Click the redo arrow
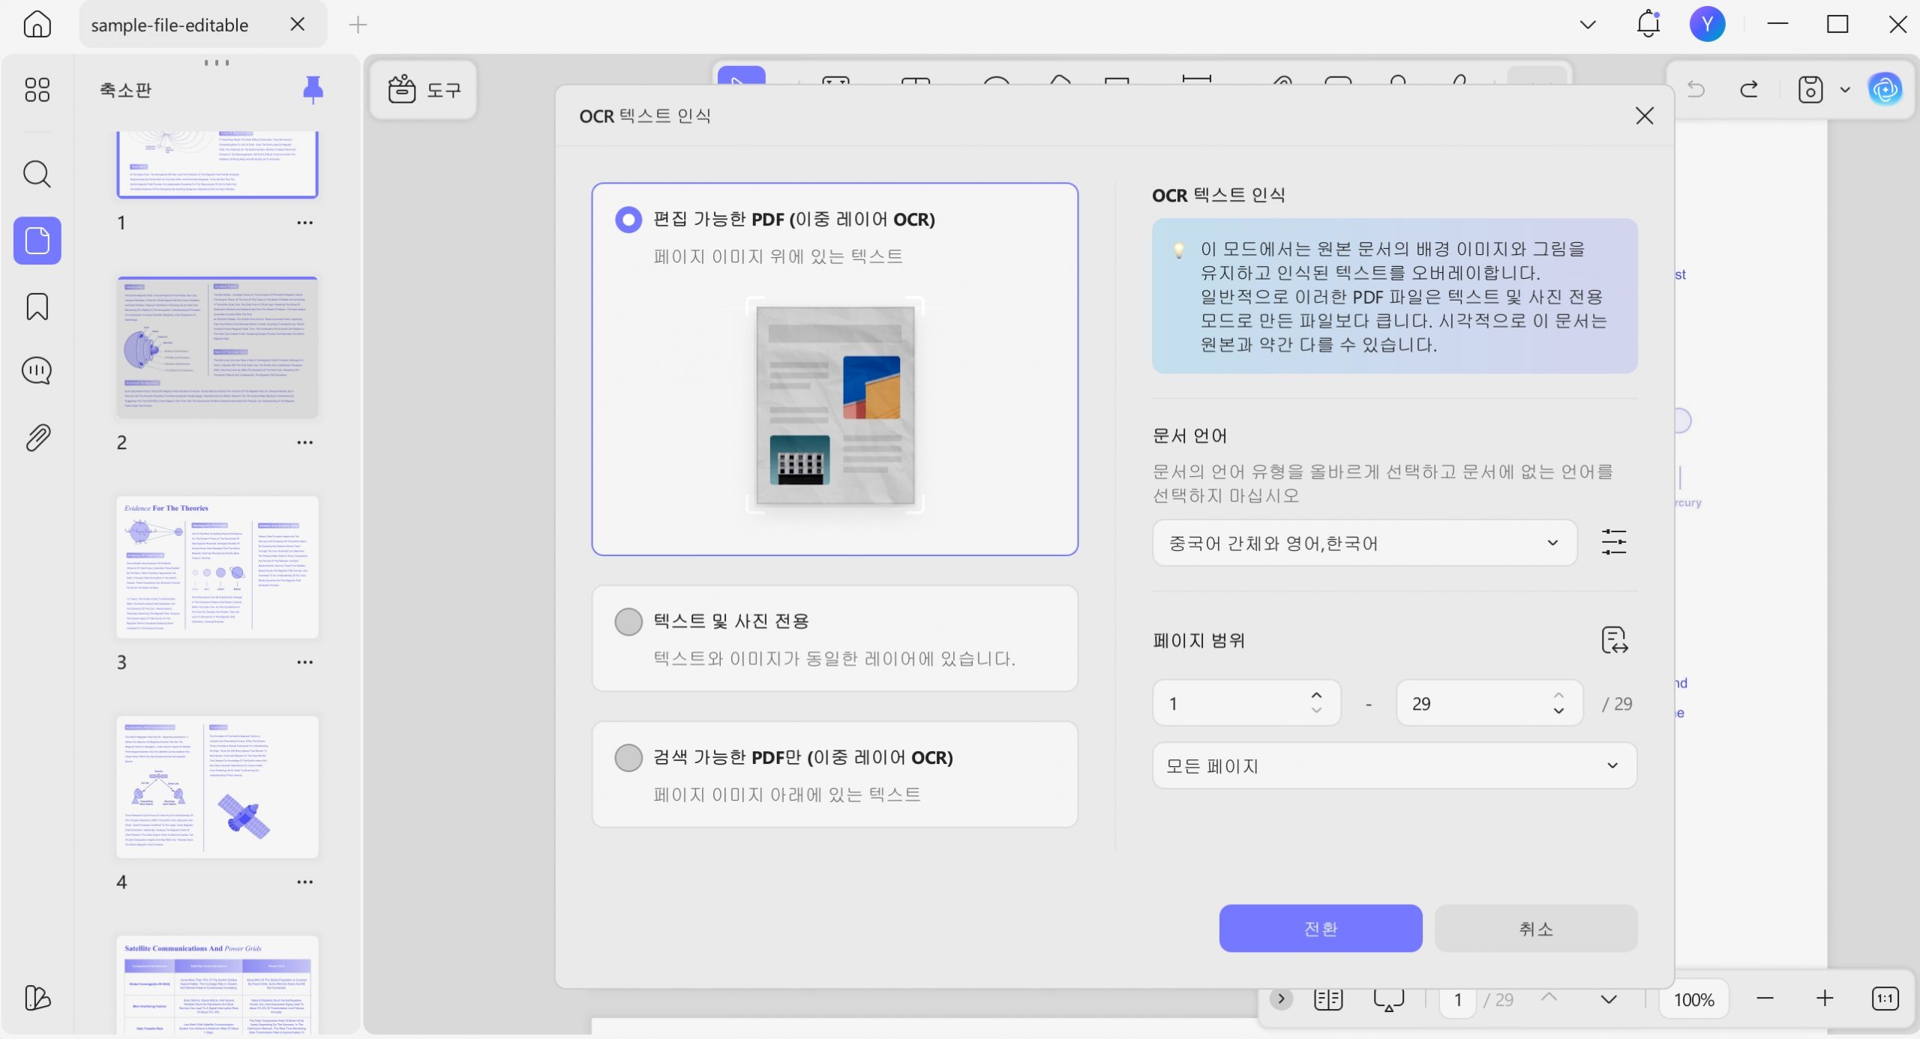The height and width of the screenshot is (1039, 1920). [1749, 90]
